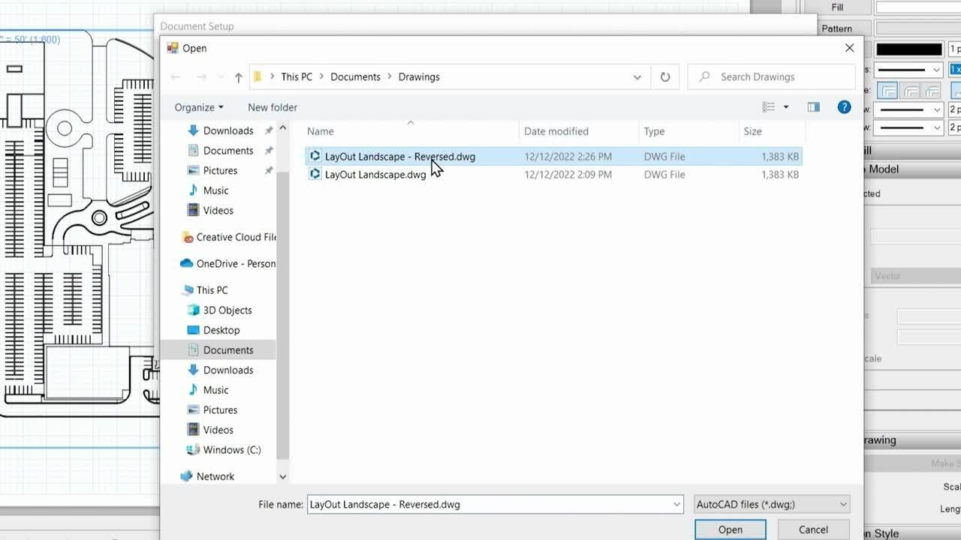Go back to the previous folder

[176, 76]
